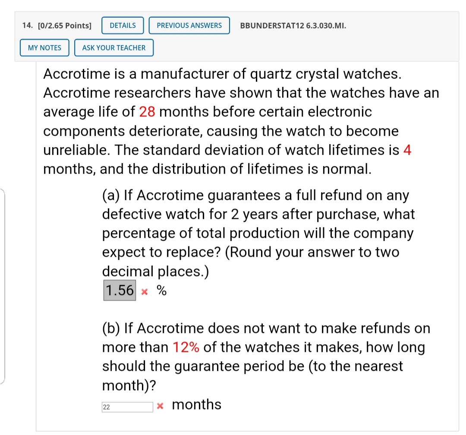View PREVIOUS ANSWERS for this question
The image size is (466, 435).
[x=189, y=25]
